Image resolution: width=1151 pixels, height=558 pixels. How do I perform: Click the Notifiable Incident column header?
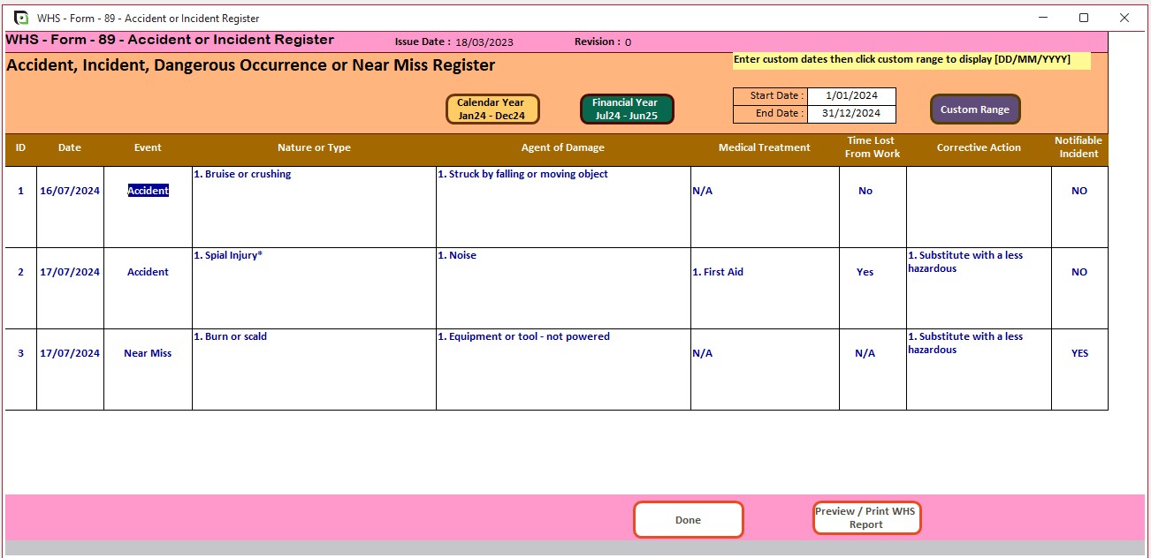(1079, 148)
